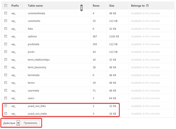Tick the select-all checkbox in header
This screenshot has height=129, width=176.
point(6,5)
